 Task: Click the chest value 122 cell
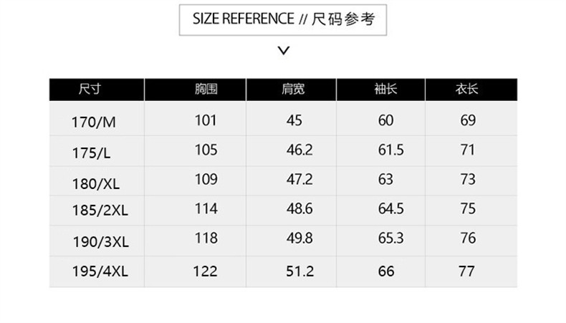click(x=206, y=271)
